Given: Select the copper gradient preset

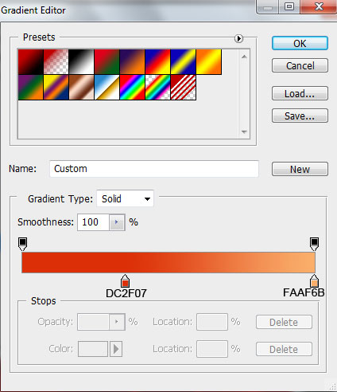Looking at the screenshot, I should [x=81, y=87].
